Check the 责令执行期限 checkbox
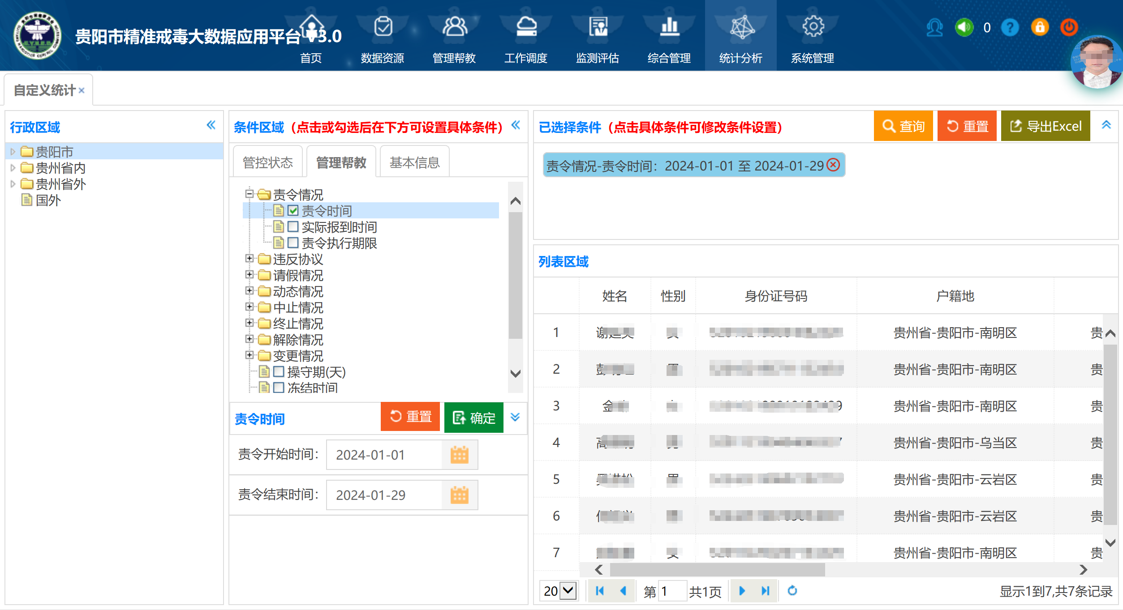The height and width of the screenshot is (610, 1123). coord(293,243)
